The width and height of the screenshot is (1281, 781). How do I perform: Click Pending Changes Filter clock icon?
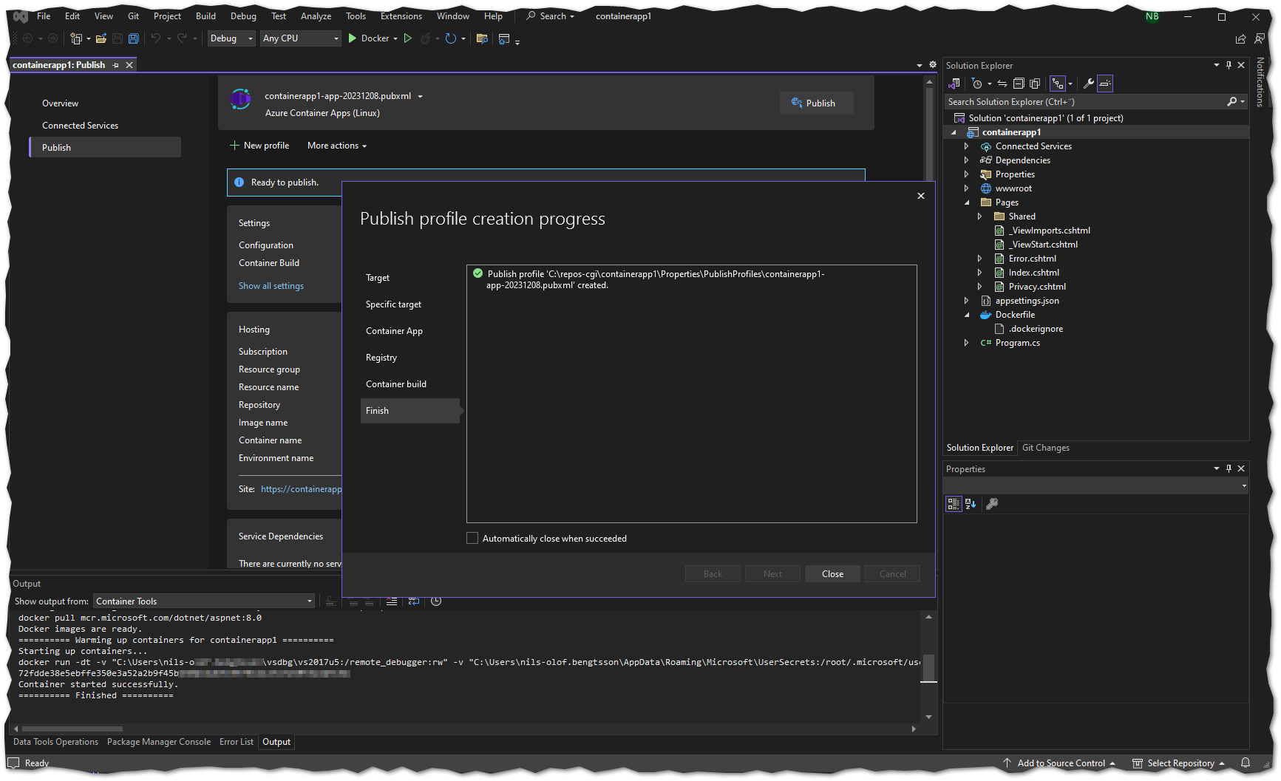976,83
